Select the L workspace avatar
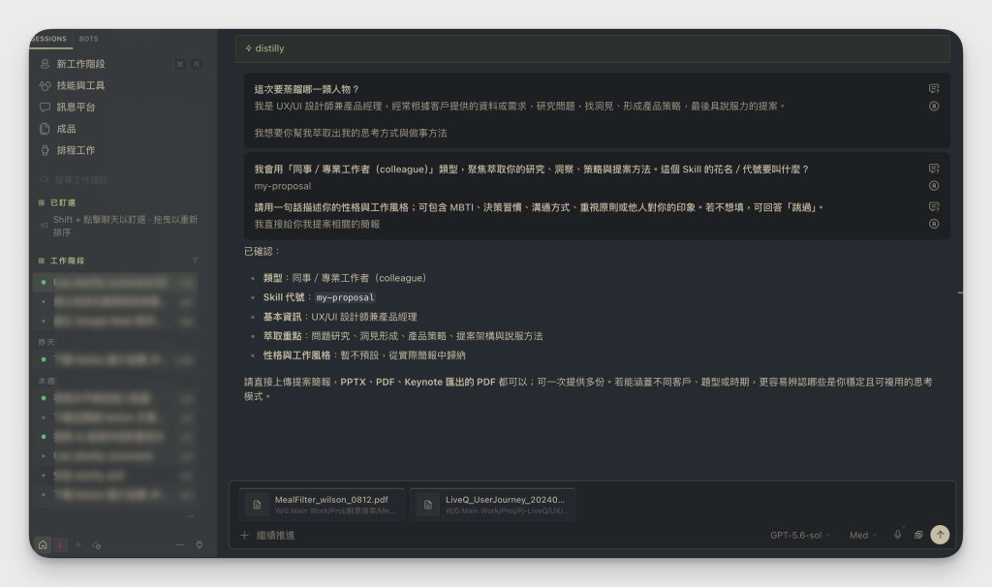The height and width of the screenshot is (587, 992). 61,544
